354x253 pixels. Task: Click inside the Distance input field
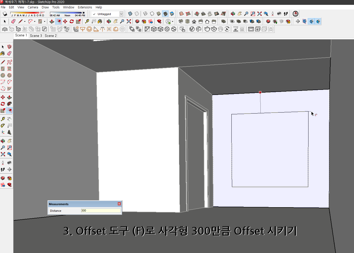100,210
